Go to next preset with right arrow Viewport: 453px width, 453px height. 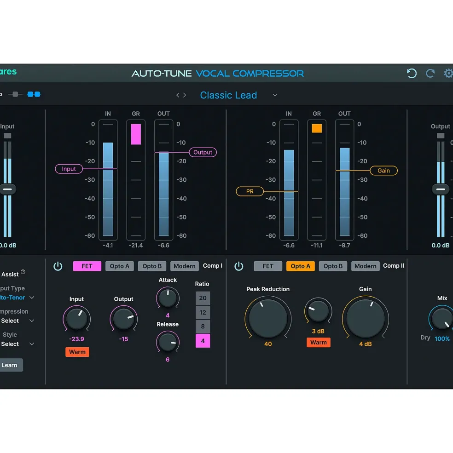(185, 95)
